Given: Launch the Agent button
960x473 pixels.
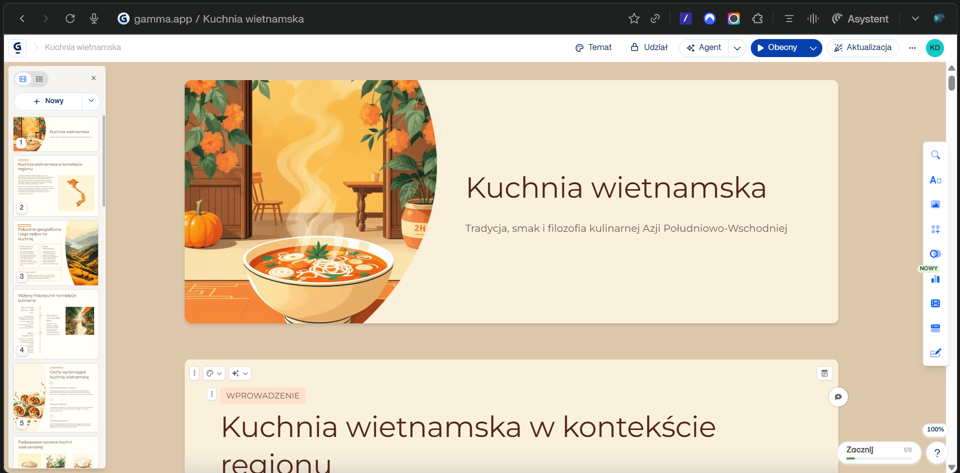Looking at the screenshot, I should click(704, 48).
